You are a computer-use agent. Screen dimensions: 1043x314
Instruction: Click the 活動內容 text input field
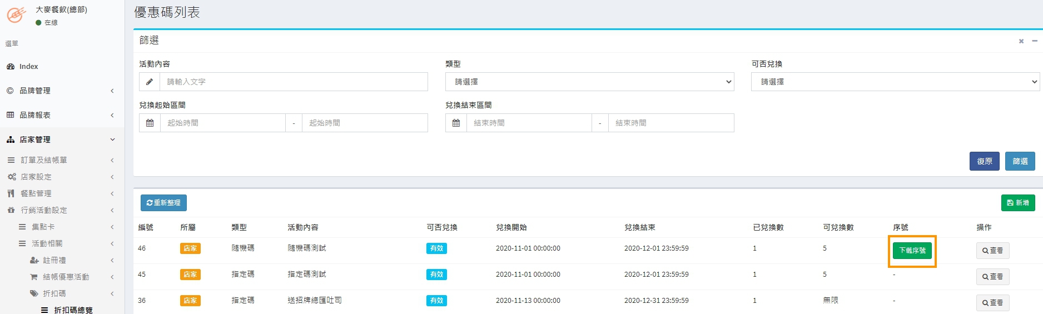pyautogui.click(x=294, y=82)
